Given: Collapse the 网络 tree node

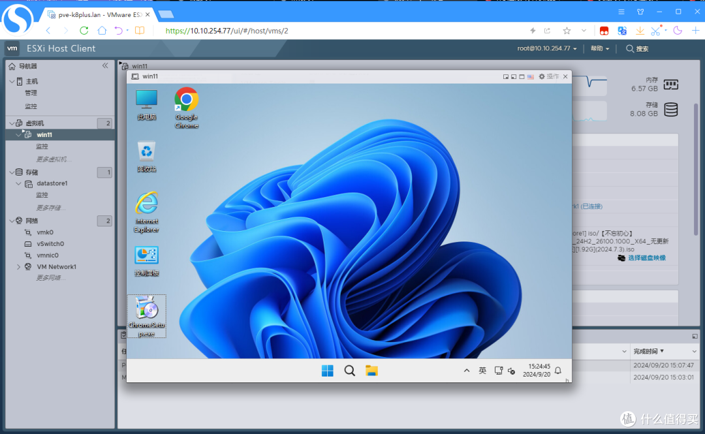Looking at the screenshot, I should 12,221.
